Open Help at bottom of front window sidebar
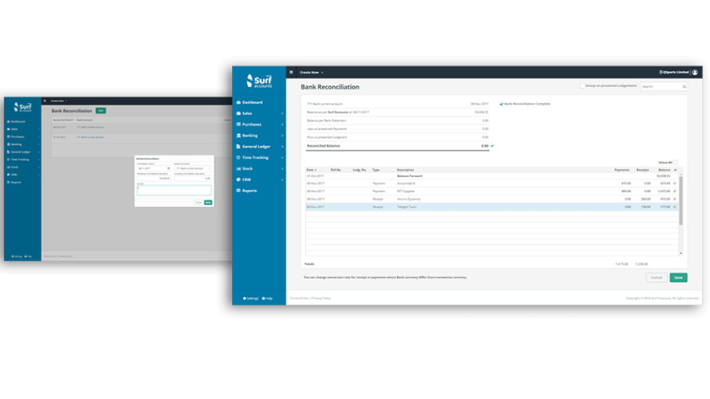This screenshot has height=399, width=710. tap(267, 298)
